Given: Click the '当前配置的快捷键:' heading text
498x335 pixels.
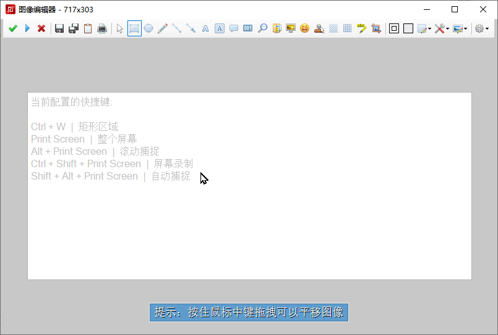Looking at the screenshot, I should click(x=72, y=102).
